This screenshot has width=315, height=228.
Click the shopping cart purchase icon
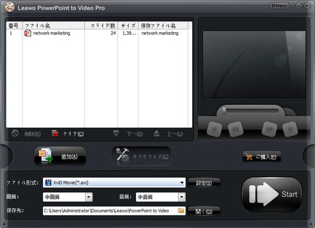pos(249,157)
